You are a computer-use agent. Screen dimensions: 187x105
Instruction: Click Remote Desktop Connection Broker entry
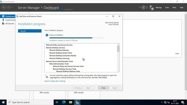tap(63, 56)
